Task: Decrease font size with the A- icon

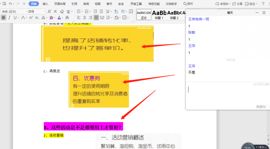Action: click(56, 12)
